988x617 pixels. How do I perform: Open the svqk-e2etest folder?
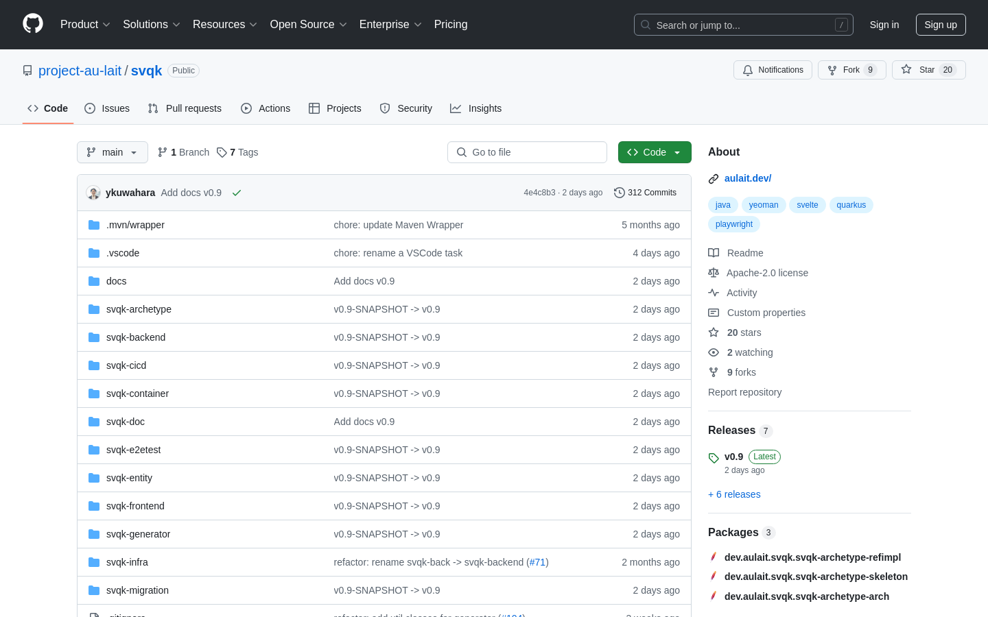(133, 450)
